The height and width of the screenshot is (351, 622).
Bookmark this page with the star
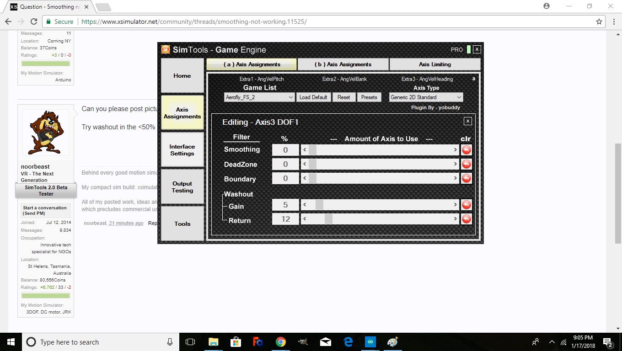(x=599, y=21)
